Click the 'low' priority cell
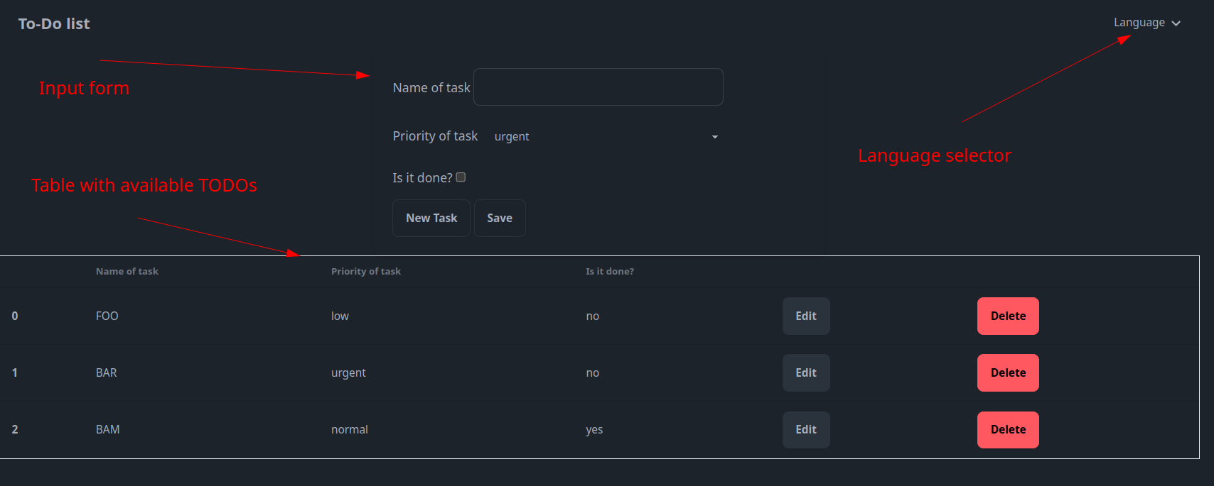 [340, 316]
